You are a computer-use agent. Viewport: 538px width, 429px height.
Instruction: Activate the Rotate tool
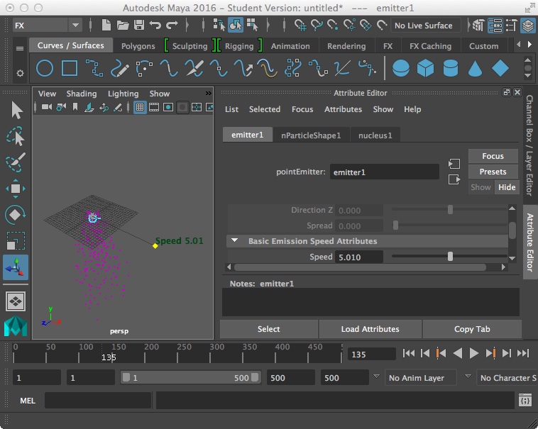[16, 215]
